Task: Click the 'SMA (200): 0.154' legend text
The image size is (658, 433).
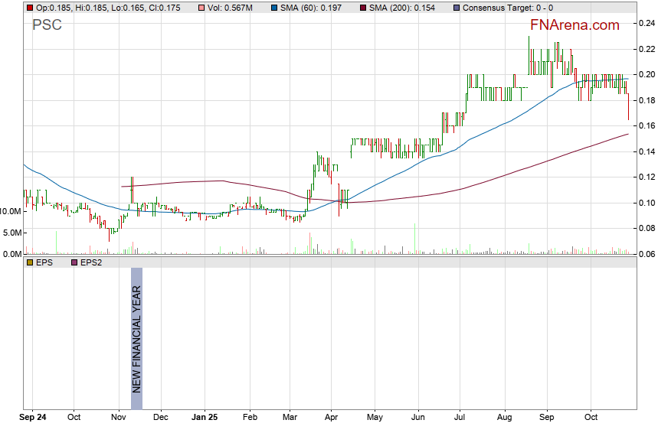Action: click(x=404, y=8)
